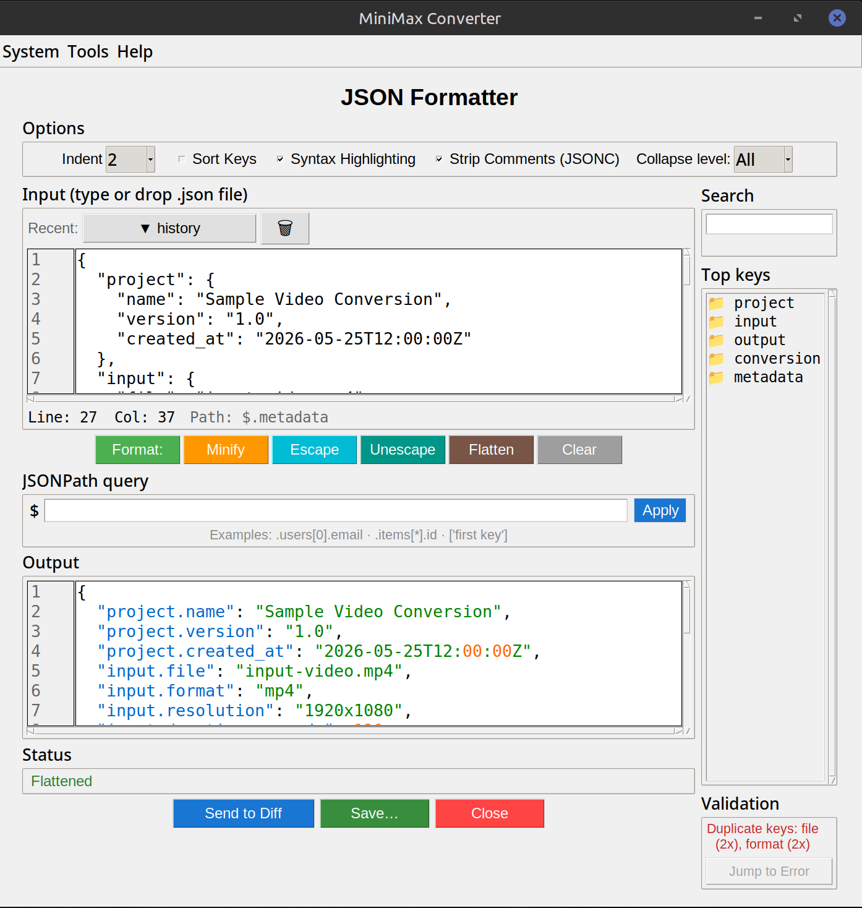
Task: Open the System menu
Action: tap(31, 52)
